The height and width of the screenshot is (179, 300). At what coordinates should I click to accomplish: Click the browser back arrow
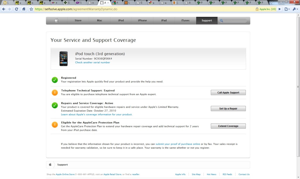tap(4, 9)
